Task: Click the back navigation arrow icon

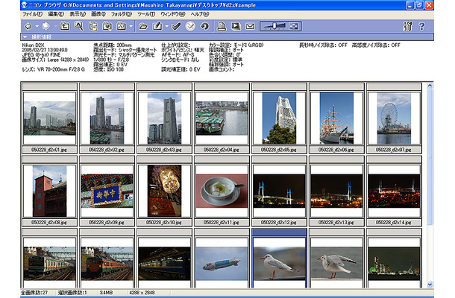Action: [x=27, y=26]
